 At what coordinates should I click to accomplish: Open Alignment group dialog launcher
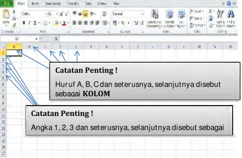tap(109, 32)
